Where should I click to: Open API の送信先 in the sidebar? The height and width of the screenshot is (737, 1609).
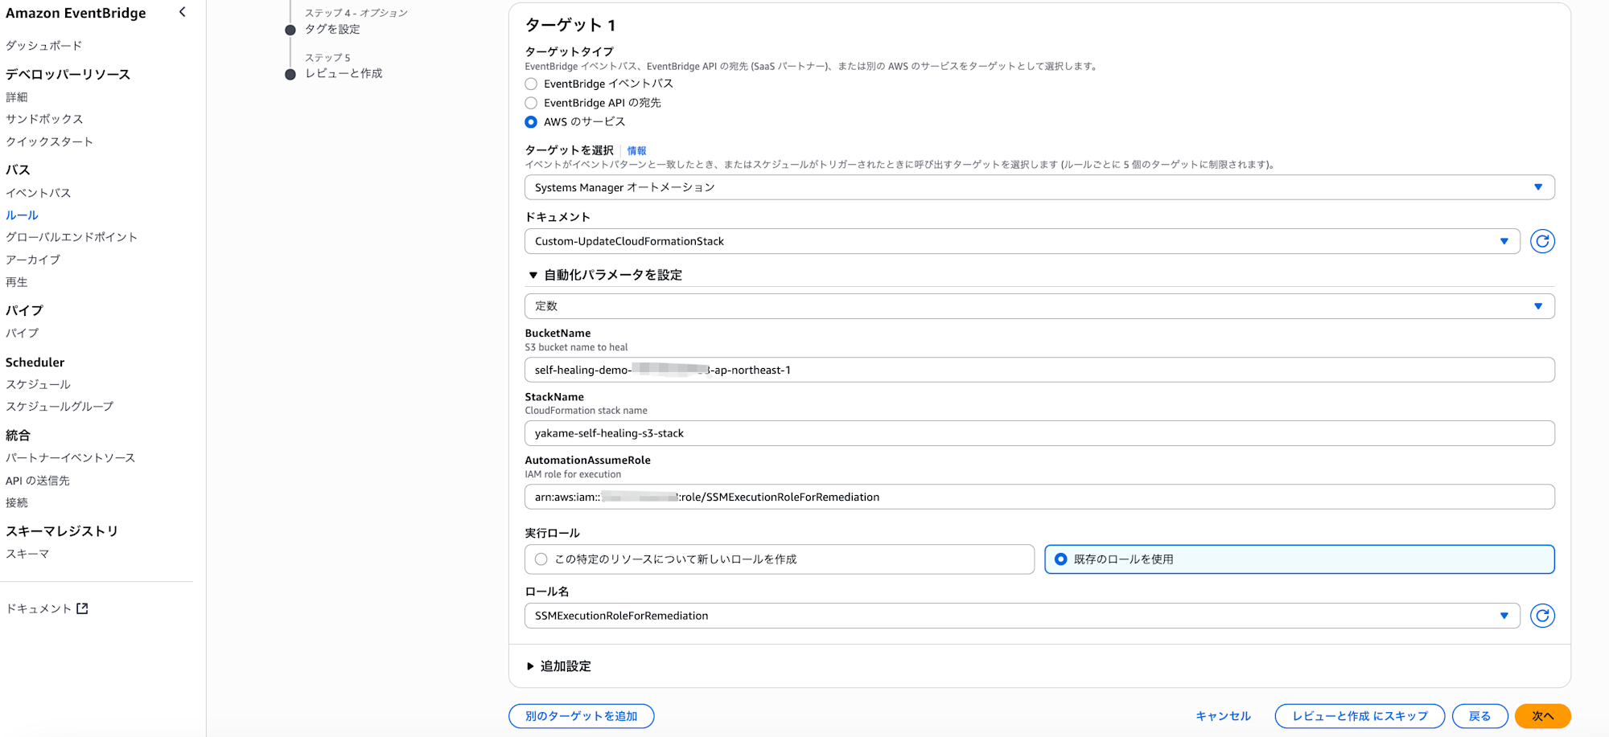38,481
